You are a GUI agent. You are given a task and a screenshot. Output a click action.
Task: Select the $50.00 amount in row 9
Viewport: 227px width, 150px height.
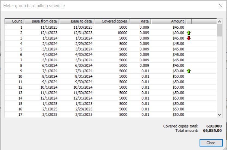[x=178, y=71]
